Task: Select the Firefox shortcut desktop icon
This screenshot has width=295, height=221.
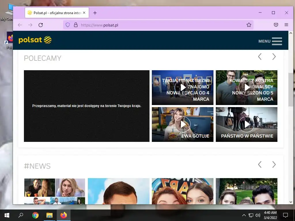Action: pos(9,40)
